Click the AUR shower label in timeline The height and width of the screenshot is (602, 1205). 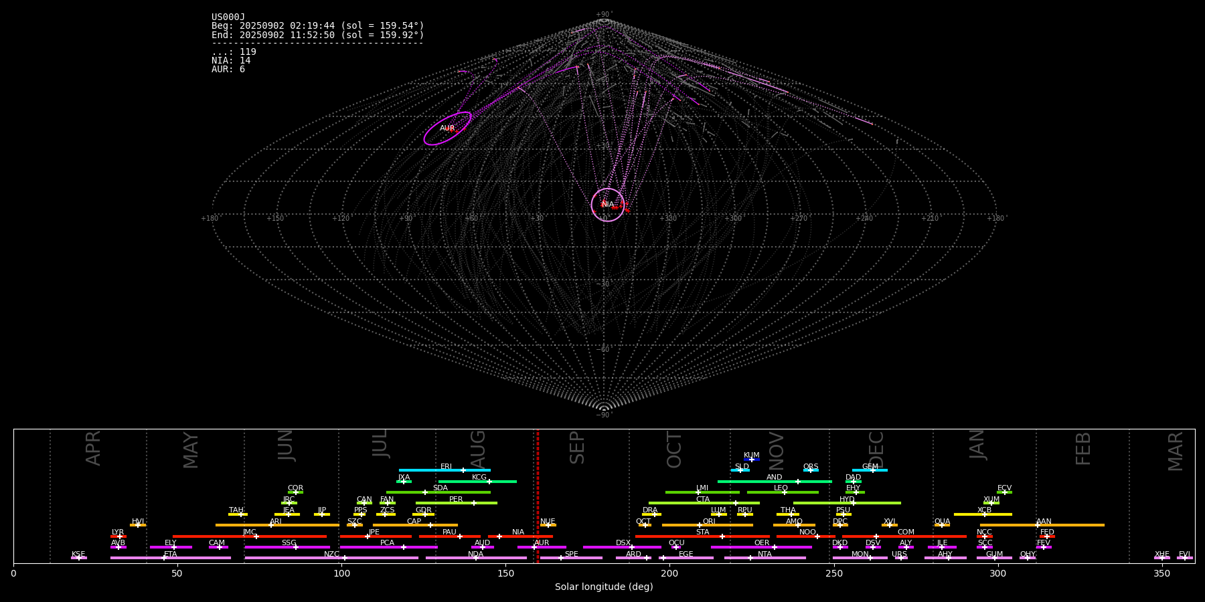tap(542, 542)
